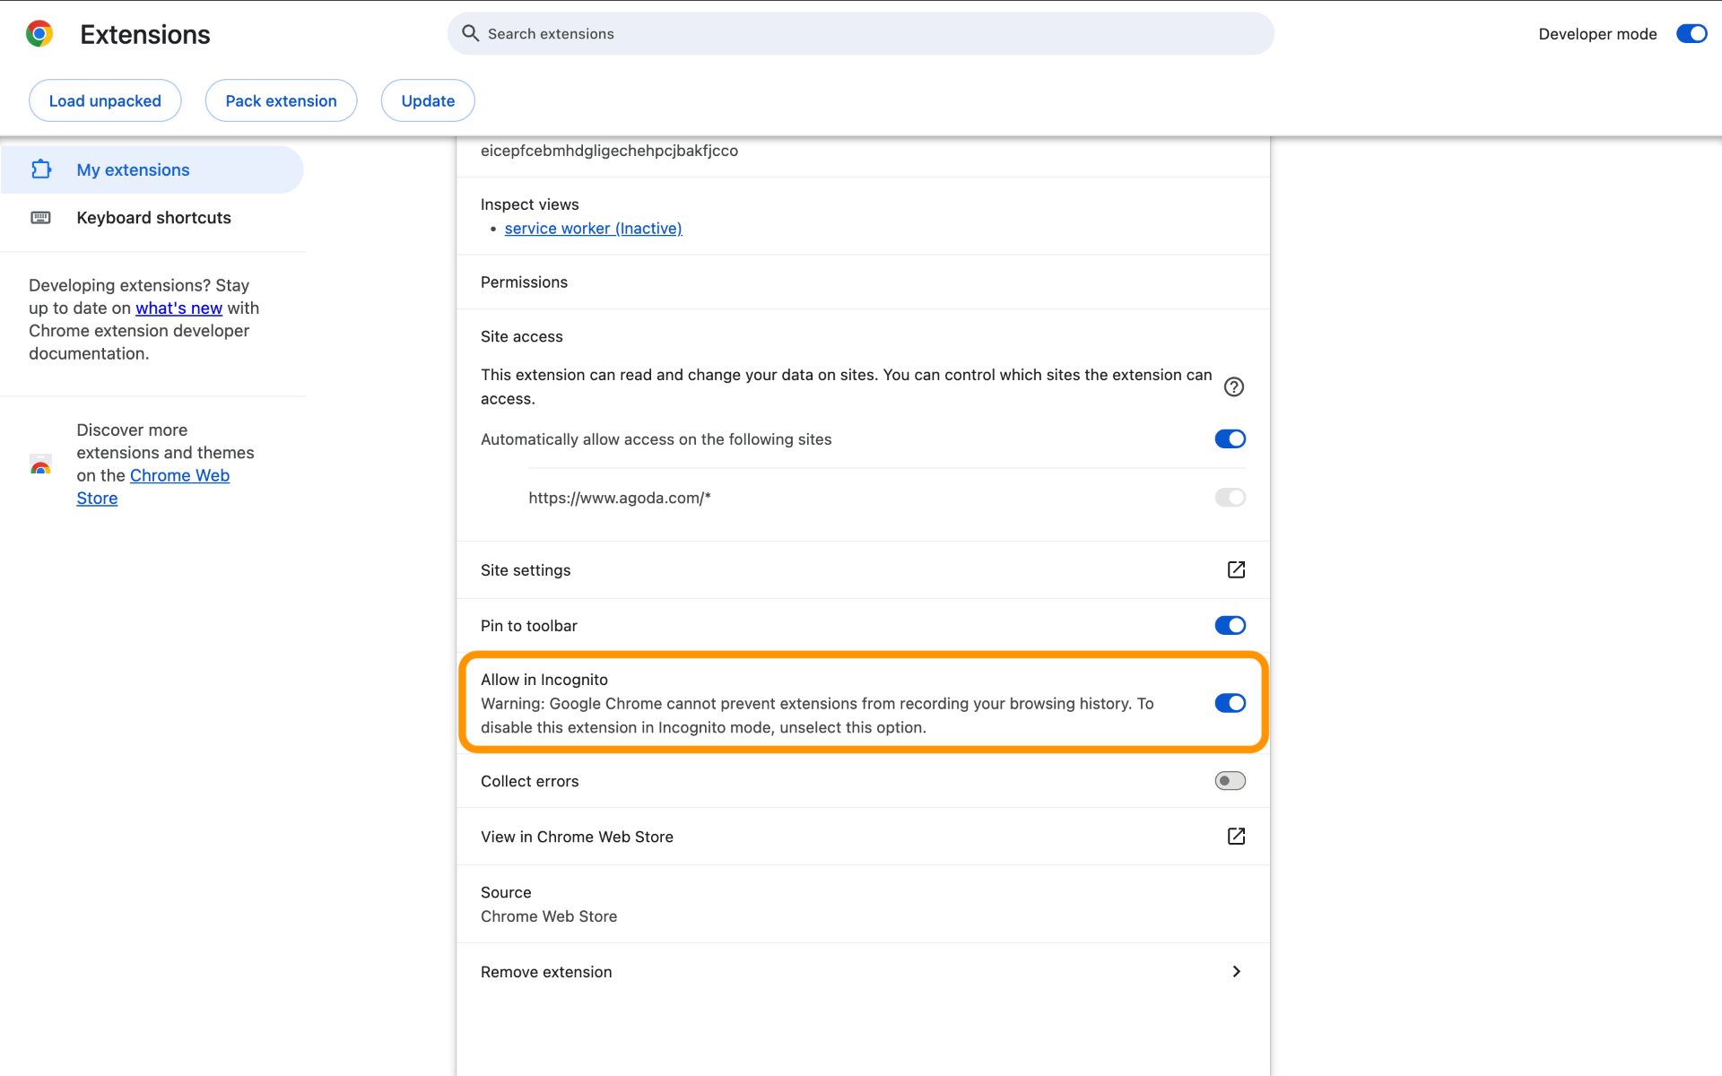Click the Remove extension label

545,972
